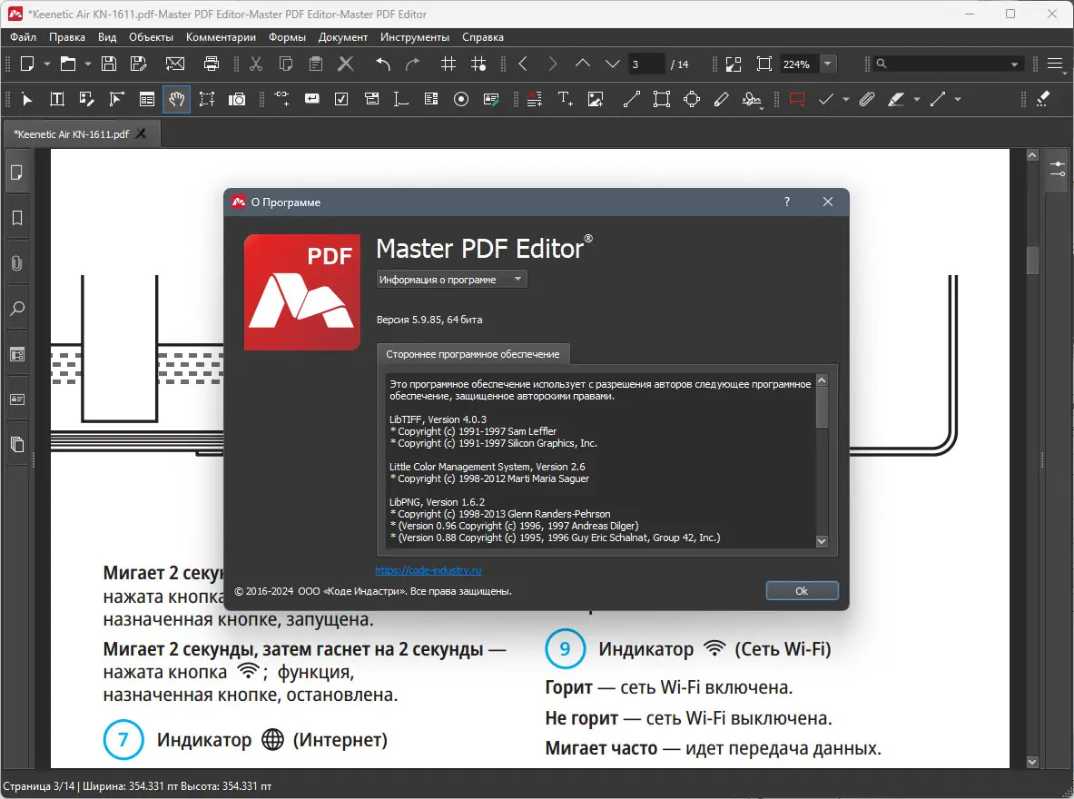The height and width of the screenshot is (799, 1074).
Task: Open the https://code-industry.ru link
Action: (x=429, y=570)
